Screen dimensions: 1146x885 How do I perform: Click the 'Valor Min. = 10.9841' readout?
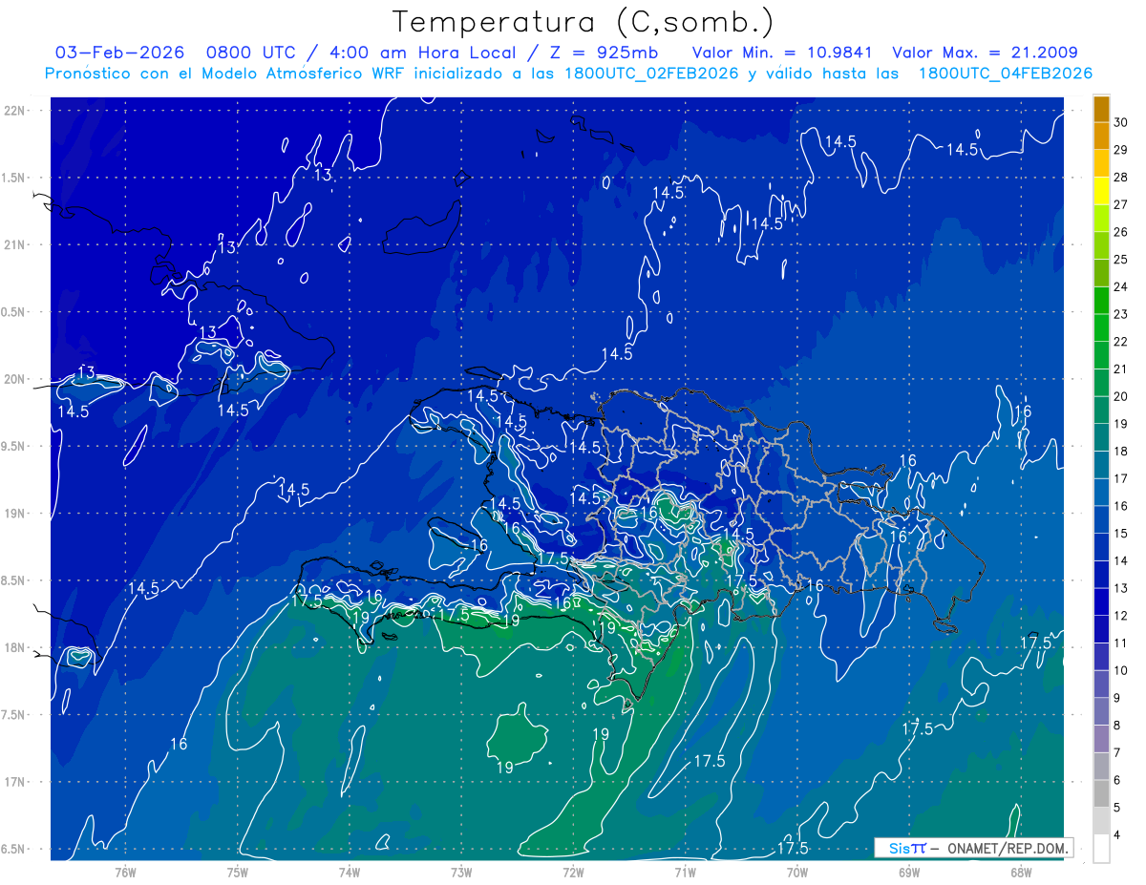(x=783, y=53)
